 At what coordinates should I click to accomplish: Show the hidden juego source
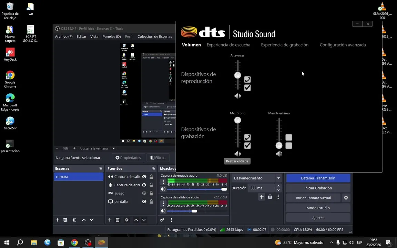pyautogui.click(x=144, y=193)
